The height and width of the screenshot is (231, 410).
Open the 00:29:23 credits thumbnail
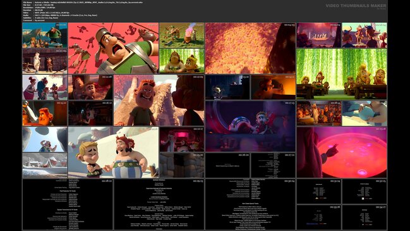tap(159, 204)
